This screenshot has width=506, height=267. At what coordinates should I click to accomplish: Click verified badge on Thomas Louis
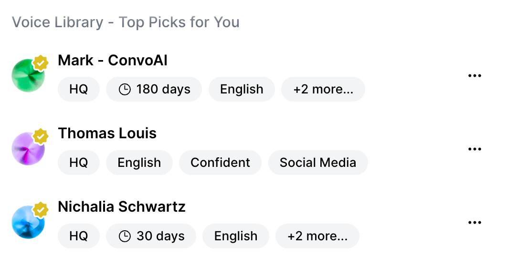[41, 136]
